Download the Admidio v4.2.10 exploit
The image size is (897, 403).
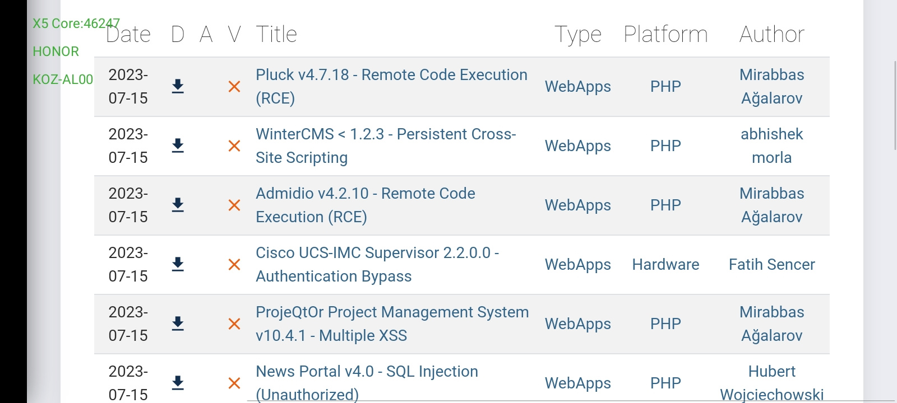pyautogui.click(x=178, y=205)
